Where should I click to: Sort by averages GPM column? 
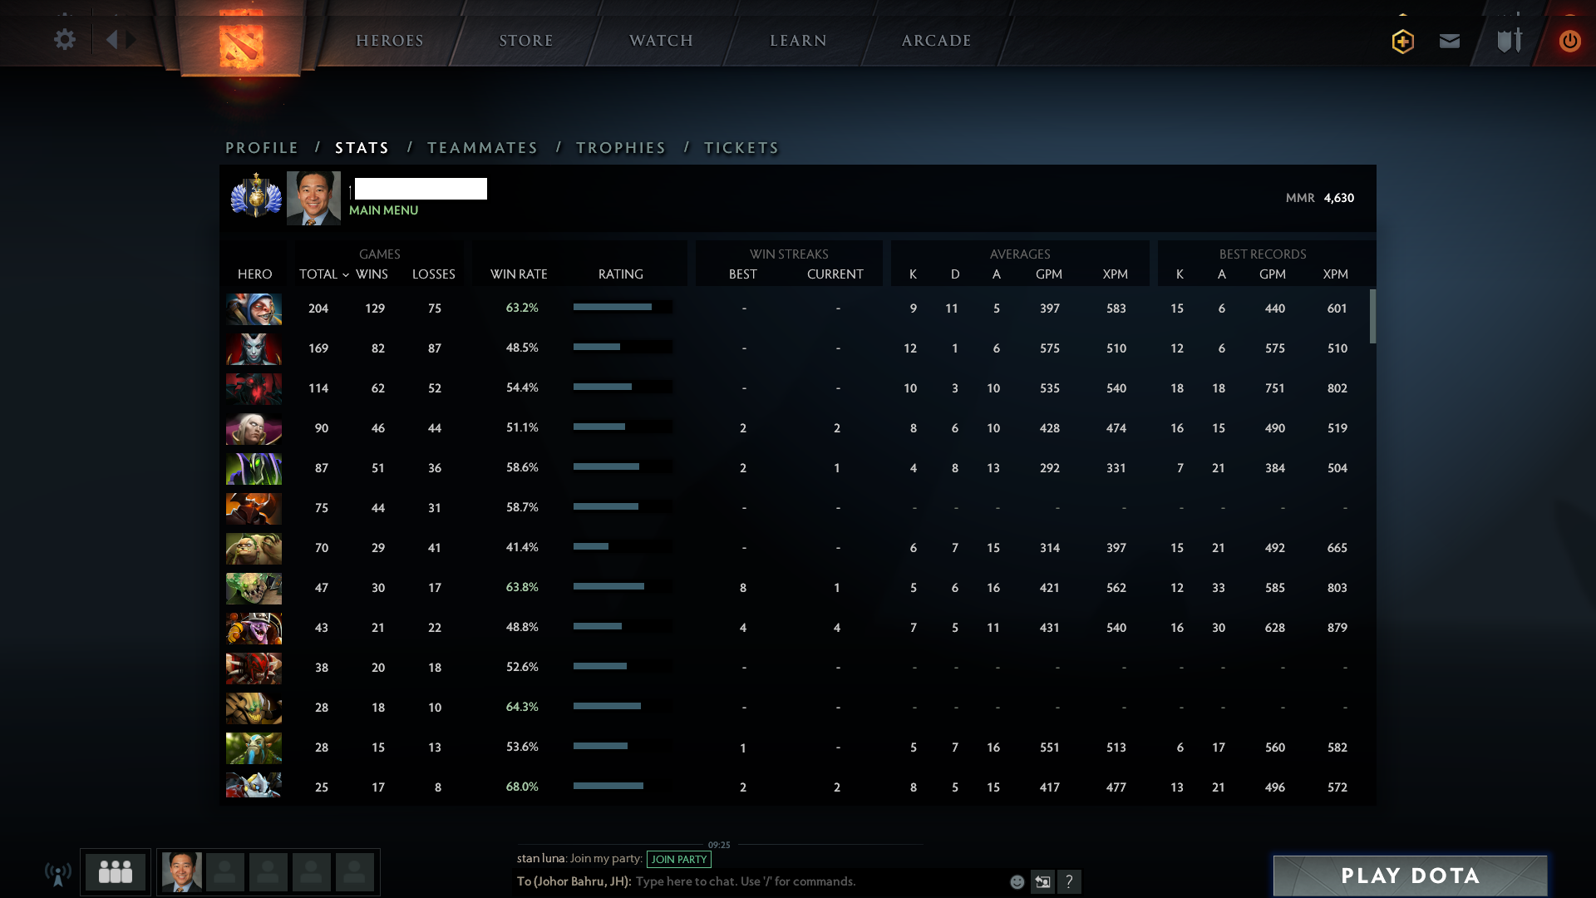(x=1049, y=274)
